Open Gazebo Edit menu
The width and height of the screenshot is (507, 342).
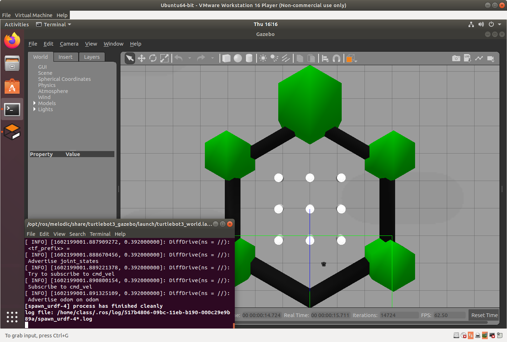(x=48, y=44)
